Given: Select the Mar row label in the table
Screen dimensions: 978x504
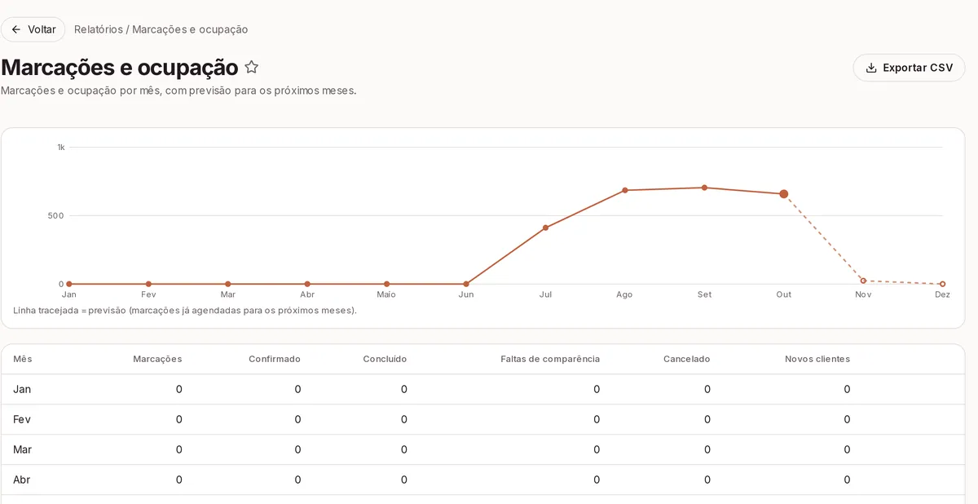Looking at the screenshot, I should 22,449.
